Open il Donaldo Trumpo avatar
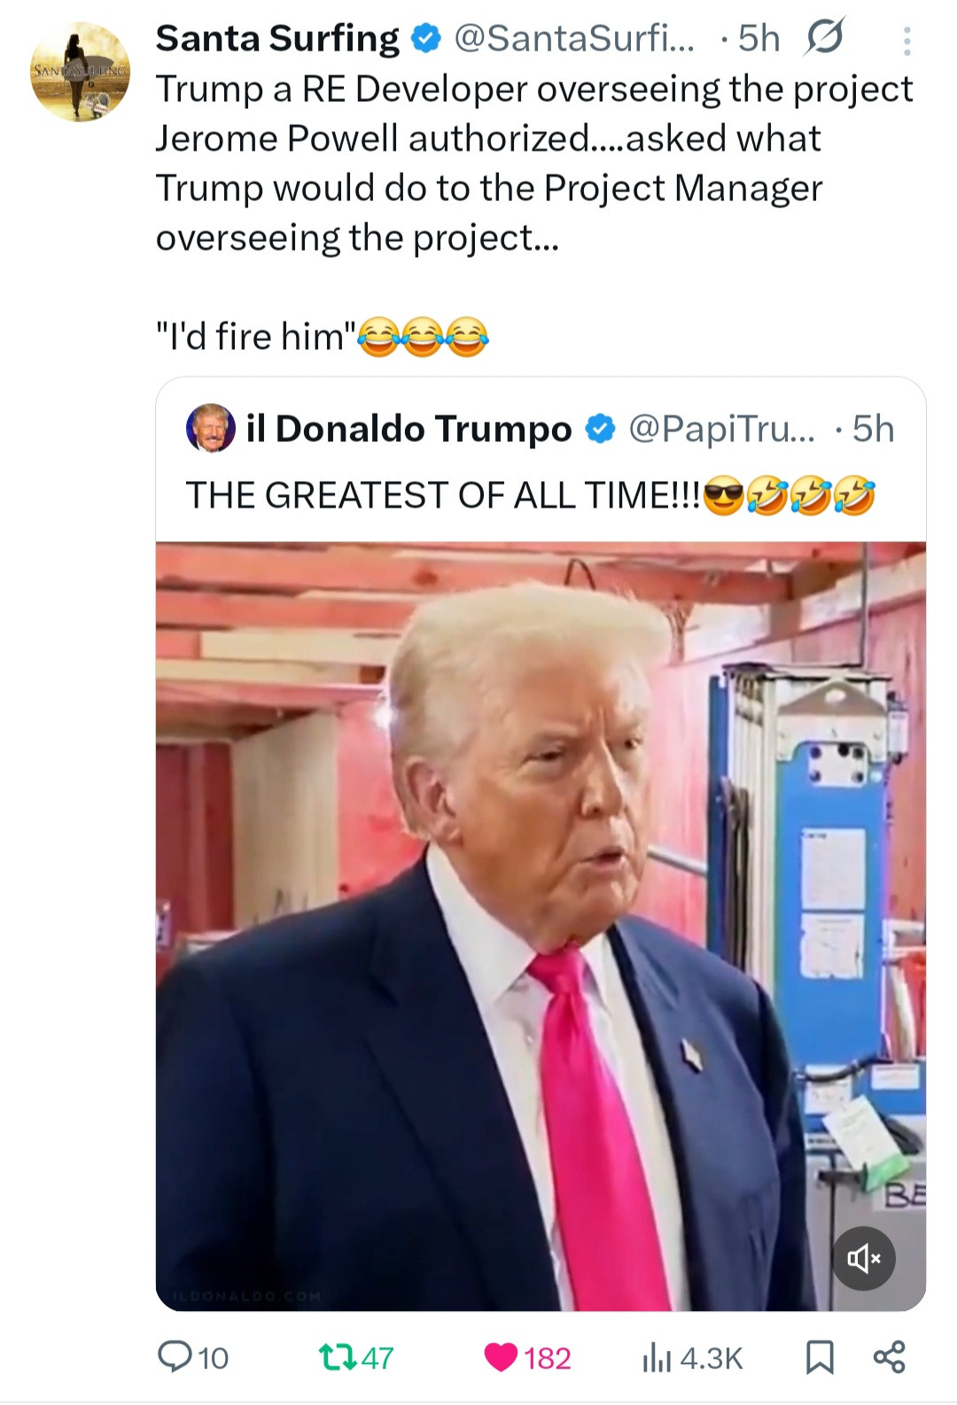The height and width of the screenshot is (1405, 957). [210, 429]
